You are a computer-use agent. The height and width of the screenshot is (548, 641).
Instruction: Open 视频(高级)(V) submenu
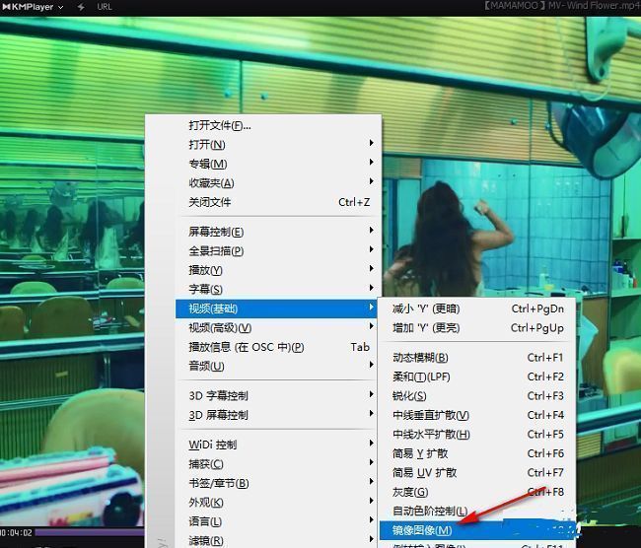277,328
